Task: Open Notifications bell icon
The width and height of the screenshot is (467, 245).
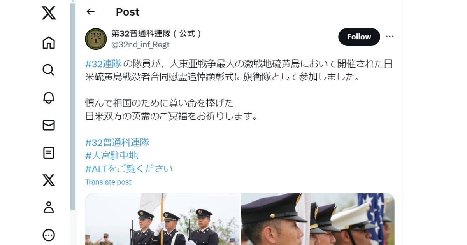Action: coord(49,98)
